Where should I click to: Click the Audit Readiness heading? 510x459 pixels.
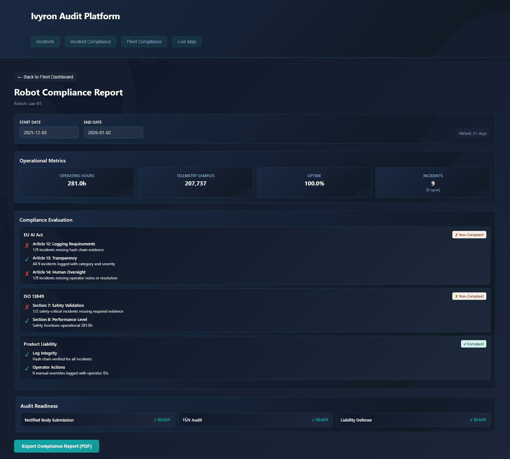pos(39,406)
